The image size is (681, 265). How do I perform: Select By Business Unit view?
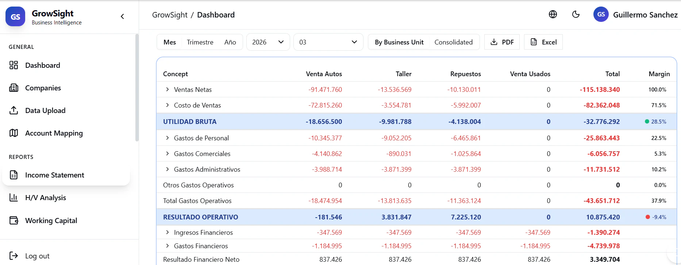(x=399, y=42)
